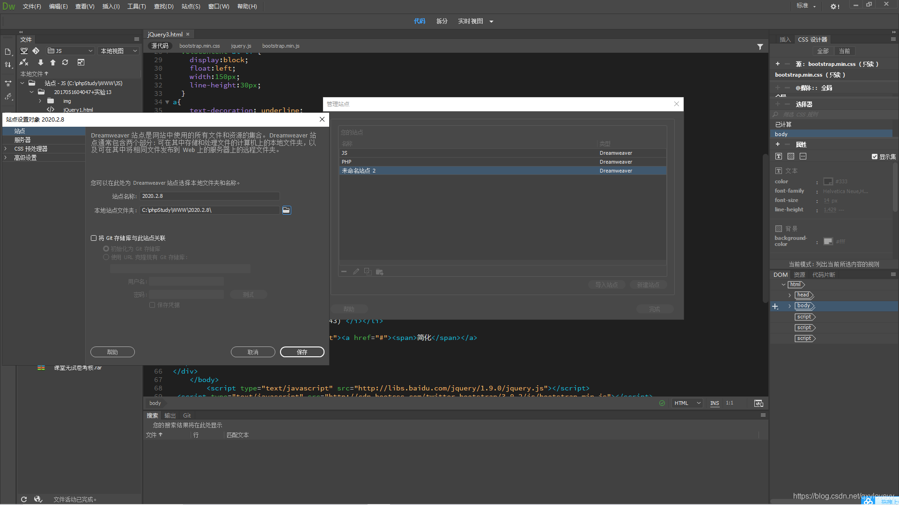899x505 pixels.
Task: Toggle Git repository association checkbox
Action: tap(94, 238)
